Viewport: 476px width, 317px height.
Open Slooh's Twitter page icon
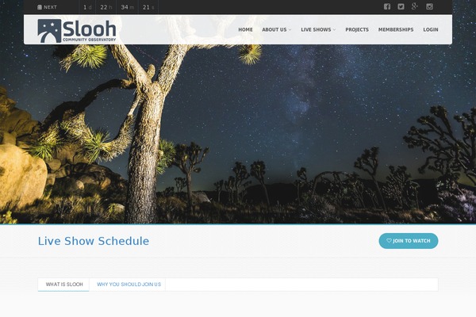[x=401, y=6]
